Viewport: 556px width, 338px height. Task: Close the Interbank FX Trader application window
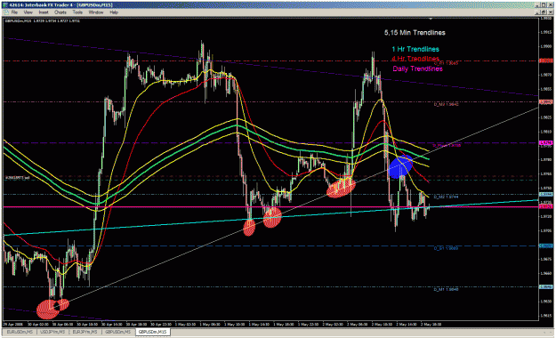[551, 5]
